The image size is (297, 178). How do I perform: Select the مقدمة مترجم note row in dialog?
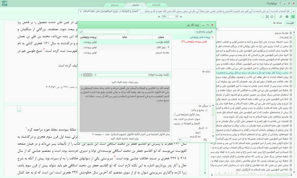[x=125, y=52]
